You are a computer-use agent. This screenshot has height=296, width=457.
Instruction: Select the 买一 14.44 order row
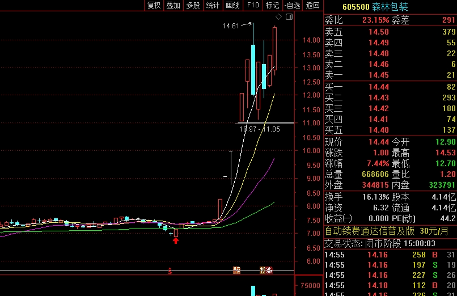pyautogui.click(x=390, y=87)
